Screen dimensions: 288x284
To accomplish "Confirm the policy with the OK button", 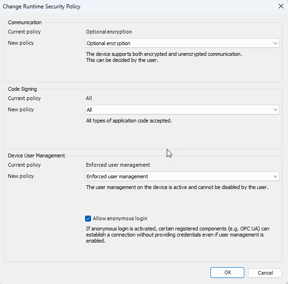I will click(227, 273).
